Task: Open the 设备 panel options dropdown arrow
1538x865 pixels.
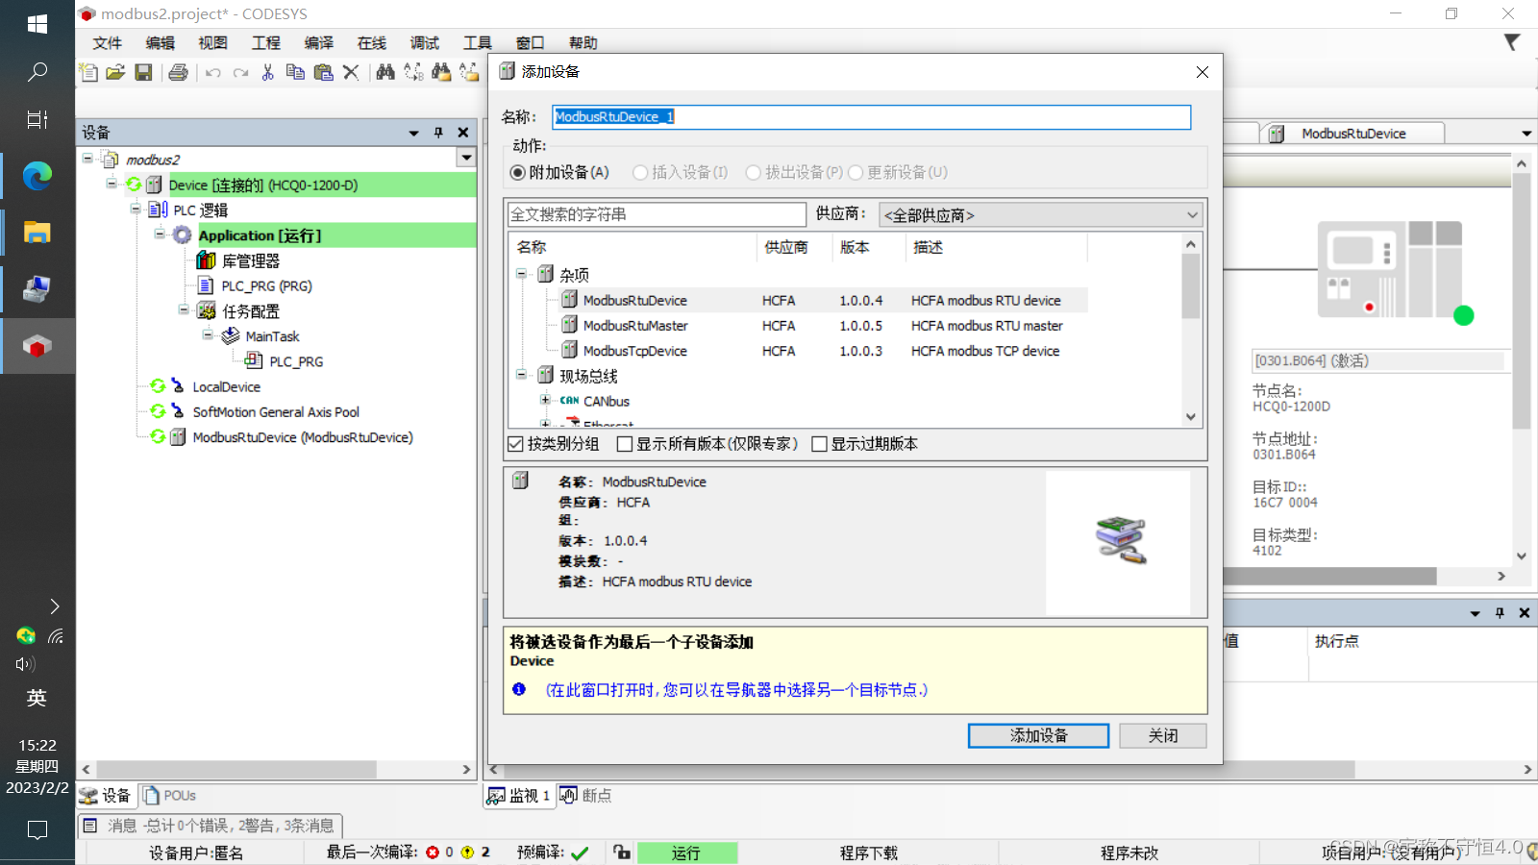Action: (x=414, y=133)
